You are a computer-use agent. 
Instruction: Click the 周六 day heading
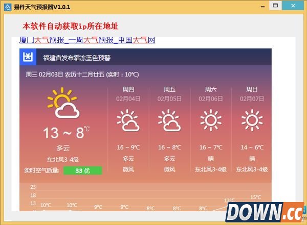click(211, 89)
